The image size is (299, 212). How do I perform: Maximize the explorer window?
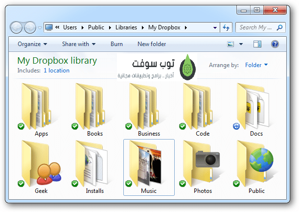point(257,10)
